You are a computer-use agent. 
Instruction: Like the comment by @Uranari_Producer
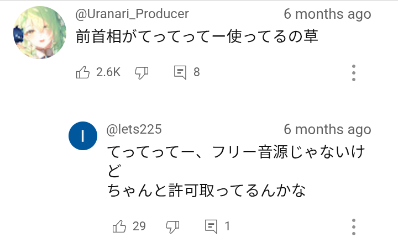coord(83,72)
